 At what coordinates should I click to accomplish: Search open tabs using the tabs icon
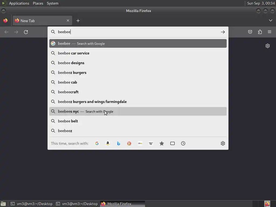[x=172, y=143]
